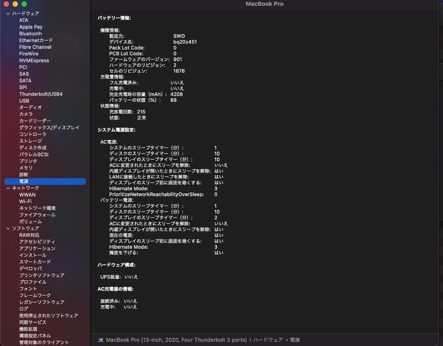This screenshot has width=443, height=346.
Task: Open ファイアウォール entry
Action: click(37, 215)
